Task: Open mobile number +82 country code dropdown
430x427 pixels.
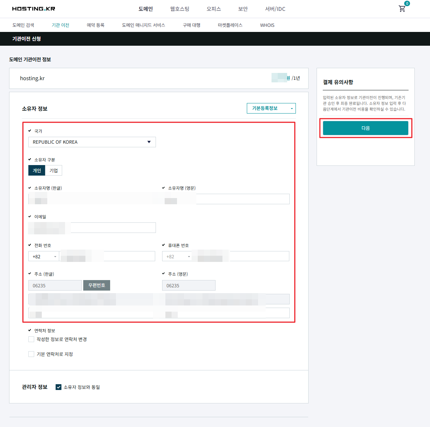Action: 177,256
